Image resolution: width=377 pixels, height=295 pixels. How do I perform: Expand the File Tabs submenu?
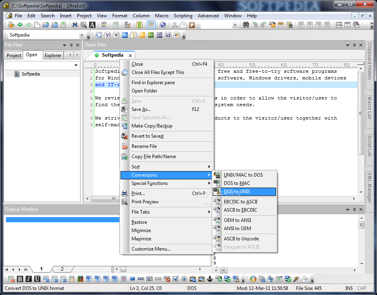(x=167, y=212)
